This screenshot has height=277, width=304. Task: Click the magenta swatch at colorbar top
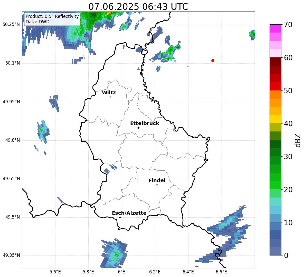[x=275, y=28]
